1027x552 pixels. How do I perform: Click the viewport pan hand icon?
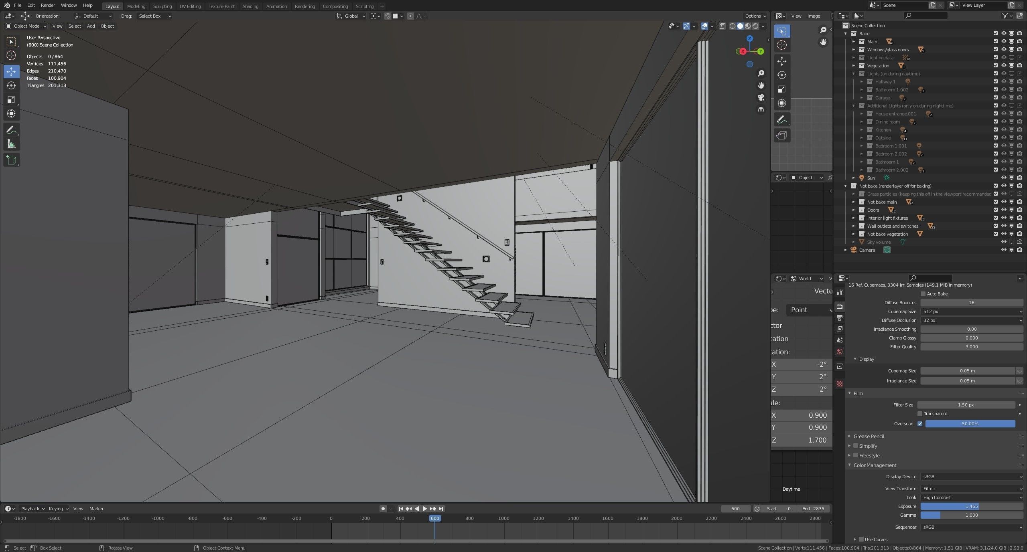(761, 85)
